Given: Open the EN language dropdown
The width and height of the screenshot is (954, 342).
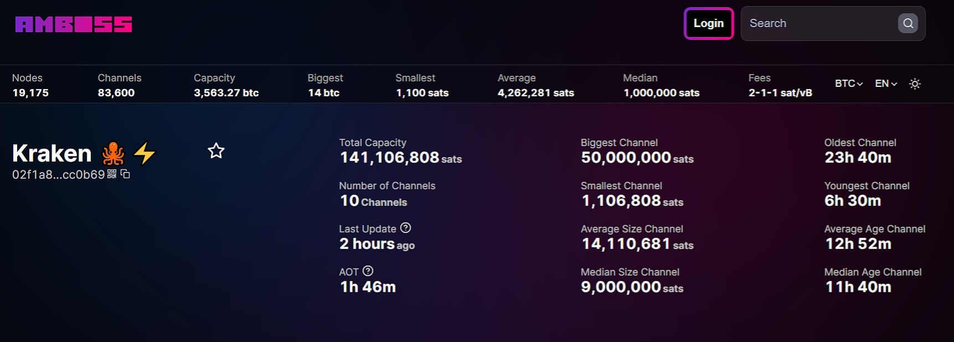Looking at the screenshot, I should tap(885, 84).
